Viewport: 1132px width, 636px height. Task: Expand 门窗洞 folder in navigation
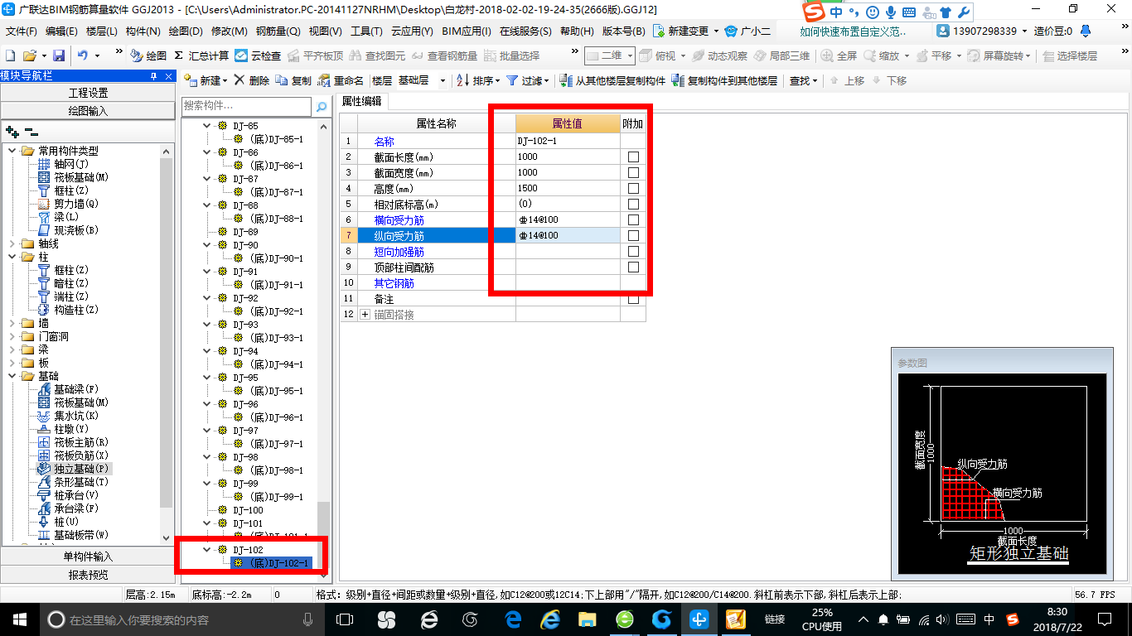pyautogui.click(x=12, y=336)
